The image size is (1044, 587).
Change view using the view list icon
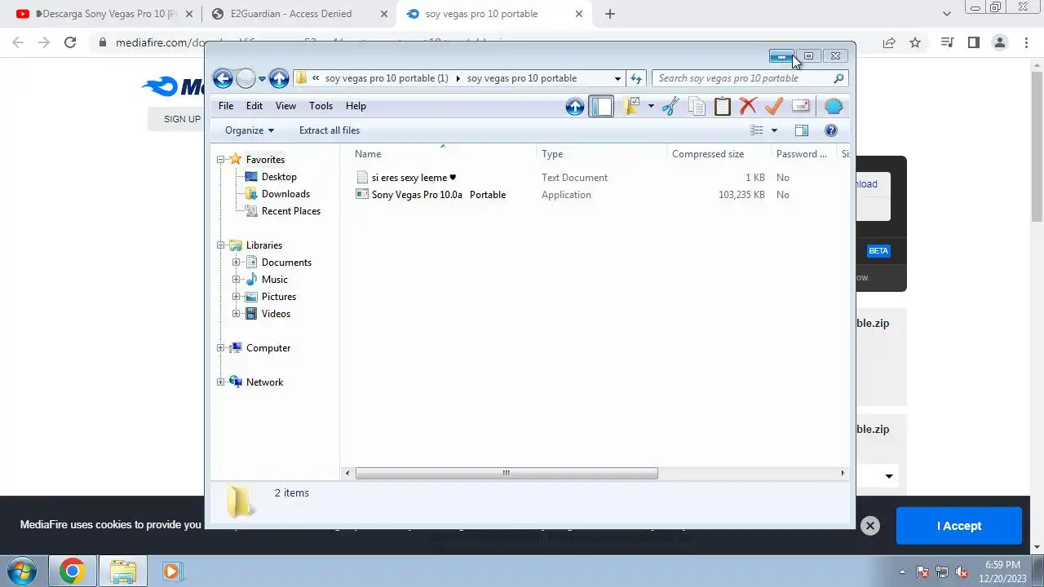click(x=757, y=130)
